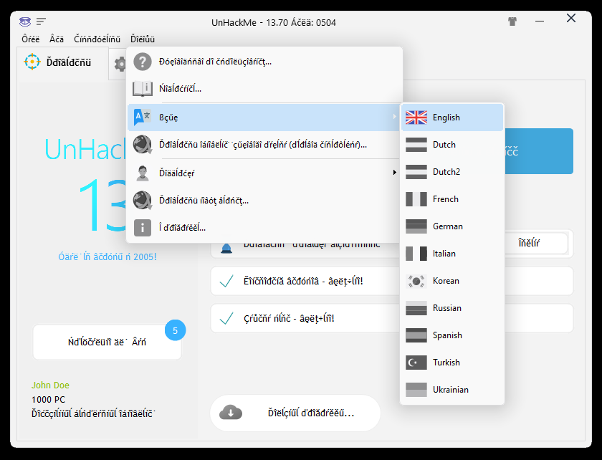Click the gear settings tab icon
Viewport: 602px width, 460px height.
[x=120, y=64]
